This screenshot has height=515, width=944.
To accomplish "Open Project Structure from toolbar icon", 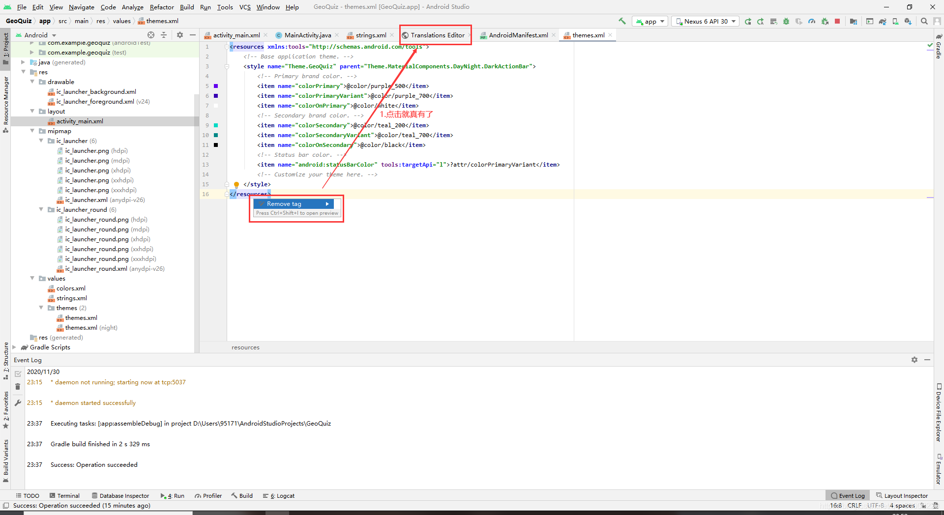I will pyautogui.click(x=854, y=21).
